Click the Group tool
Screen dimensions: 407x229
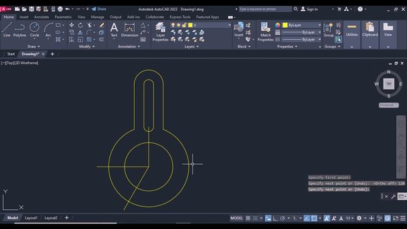328,30
